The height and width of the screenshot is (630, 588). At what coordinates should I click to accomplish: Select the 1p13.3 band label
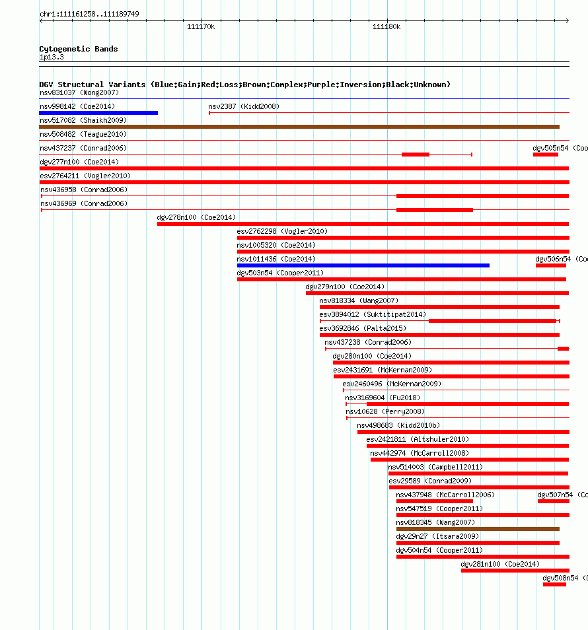(x=52, y=57)
